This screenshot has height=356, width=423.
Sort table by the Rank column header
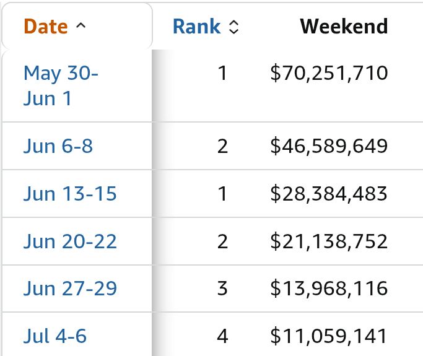[x=197, y=27]
